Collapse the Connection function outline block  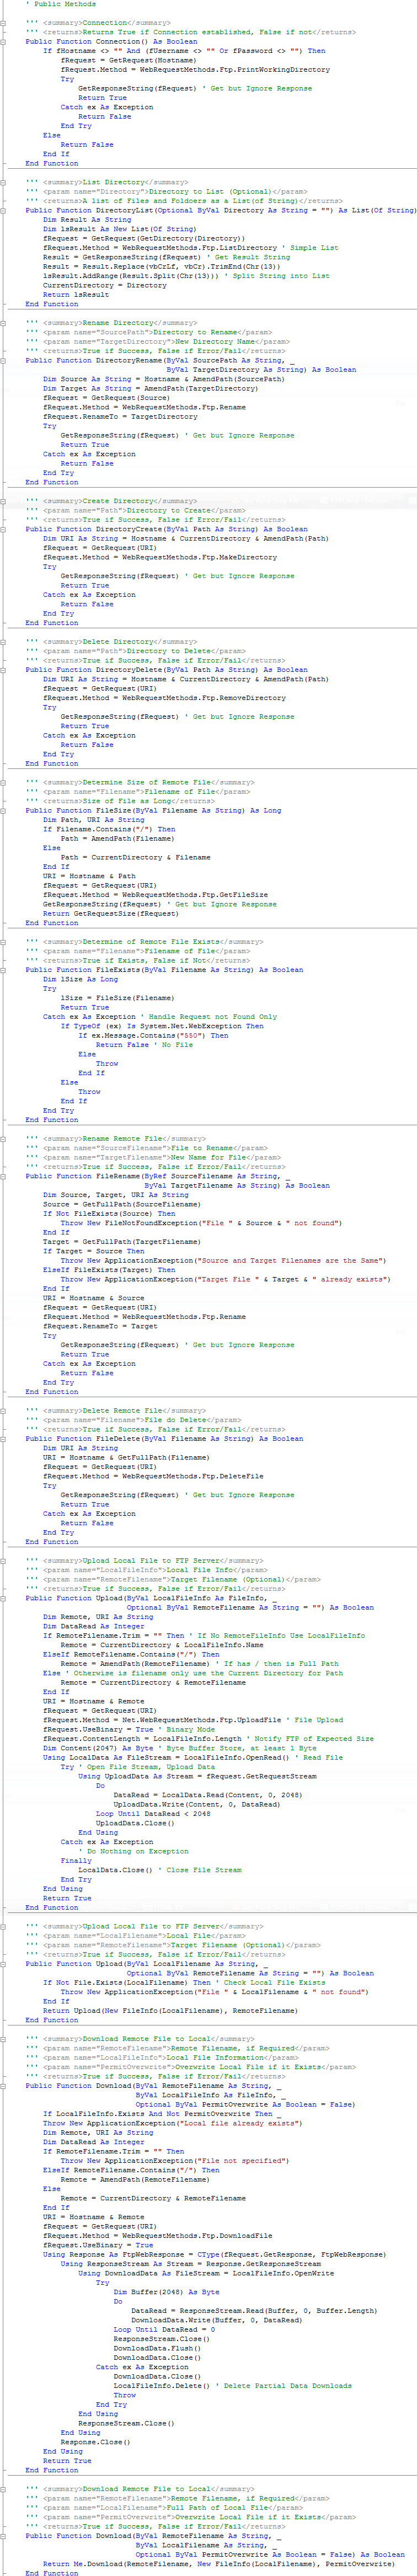click(x=4, y=41)
